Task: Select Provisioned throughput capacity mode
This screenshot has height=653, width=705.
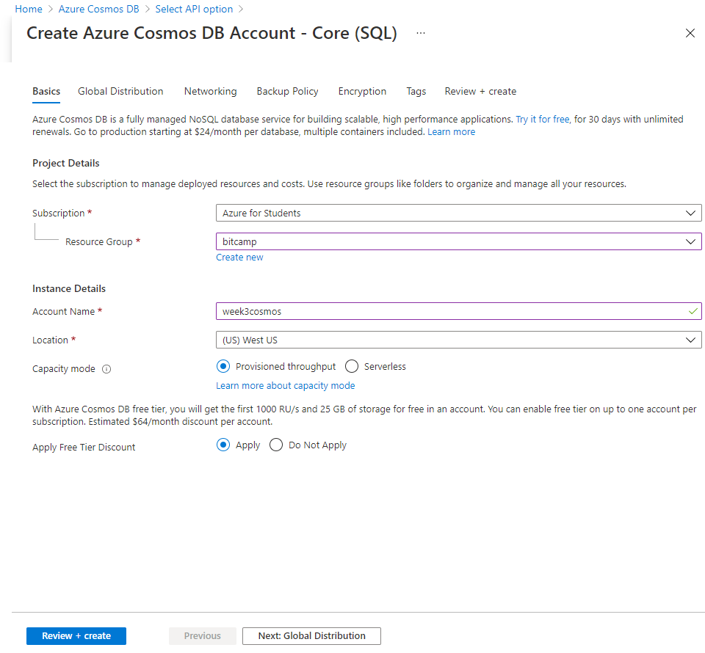Action: click(x=223, y=366)
